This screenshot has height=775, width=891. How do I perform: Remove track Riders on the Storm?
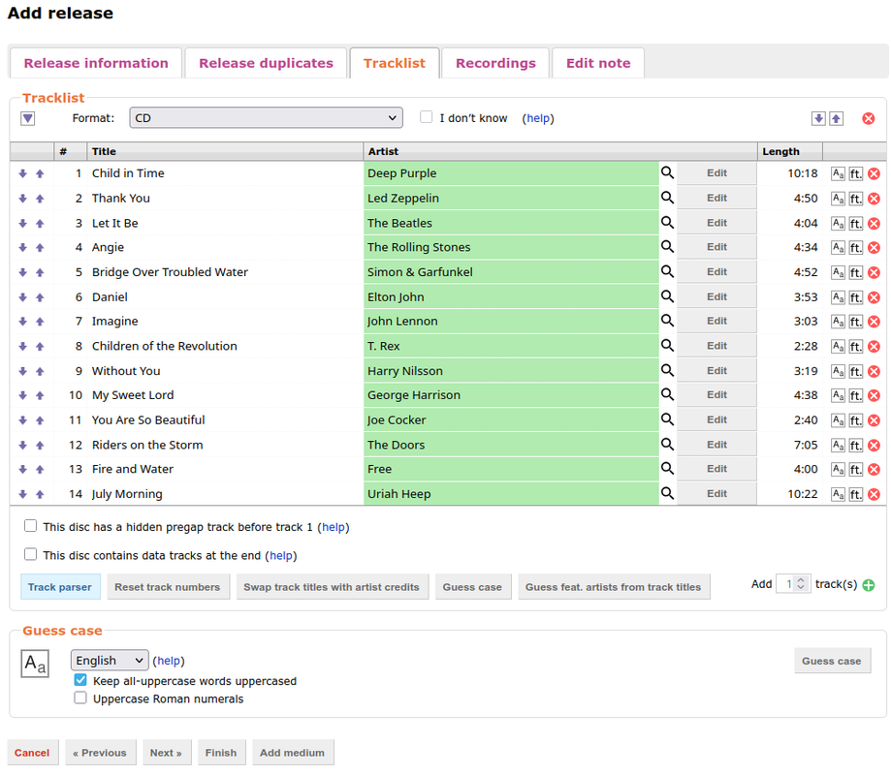click(x=874, y=445)
